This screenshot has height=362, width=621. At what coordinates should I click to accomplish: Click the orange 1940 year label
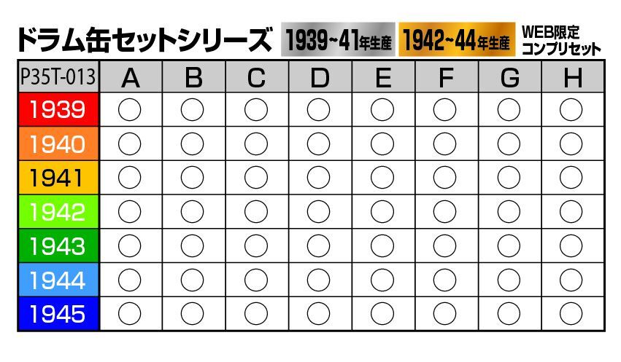(x=58, y=144)
